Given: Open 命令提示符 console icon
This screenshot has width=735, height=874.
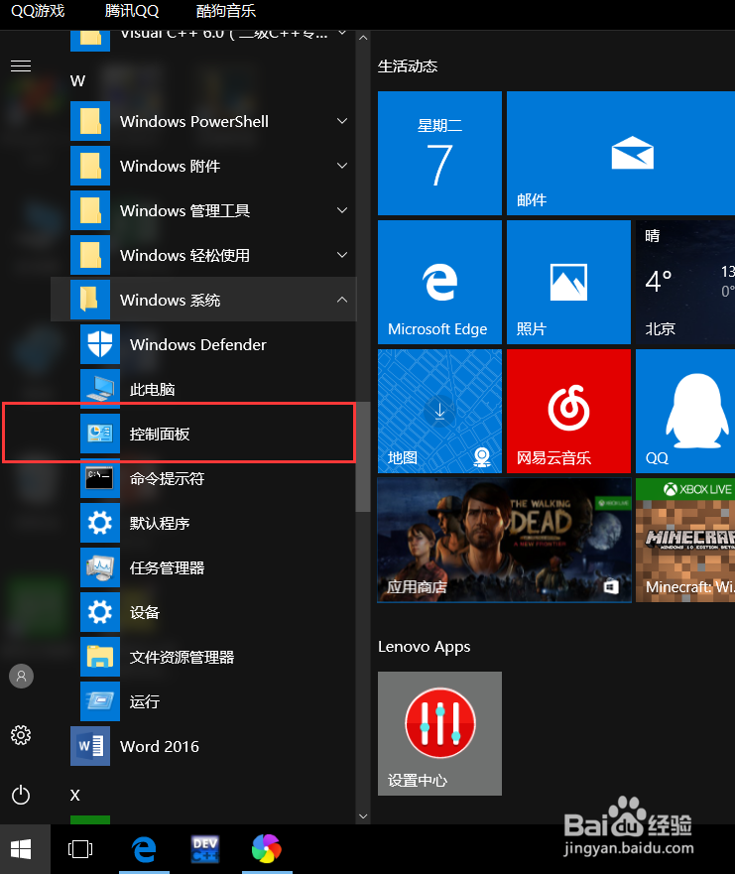Looking at the screenshot, I should pyautogui.click(x=100, y=478).
